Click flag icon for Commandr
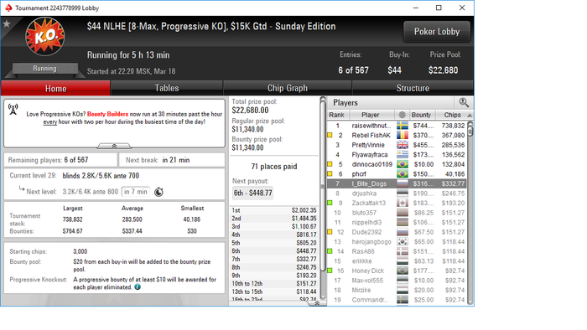The height and width of the screenshot is (330, 587). [403, 300]
